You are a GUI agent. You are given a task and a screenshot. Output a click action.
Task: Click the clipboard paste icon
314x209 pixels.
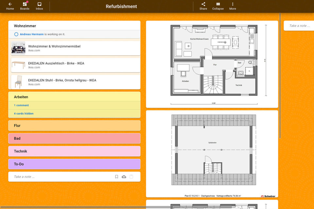[x=131, y=177]
